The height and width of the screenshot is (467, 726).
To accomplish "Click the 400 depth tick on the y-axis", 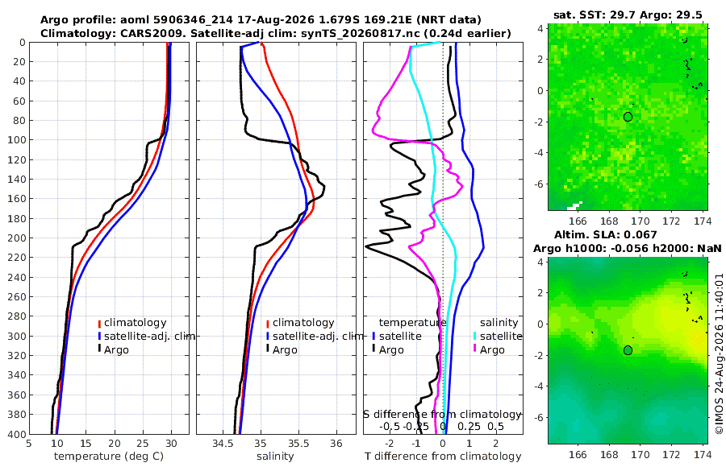I will pos(17,434).
